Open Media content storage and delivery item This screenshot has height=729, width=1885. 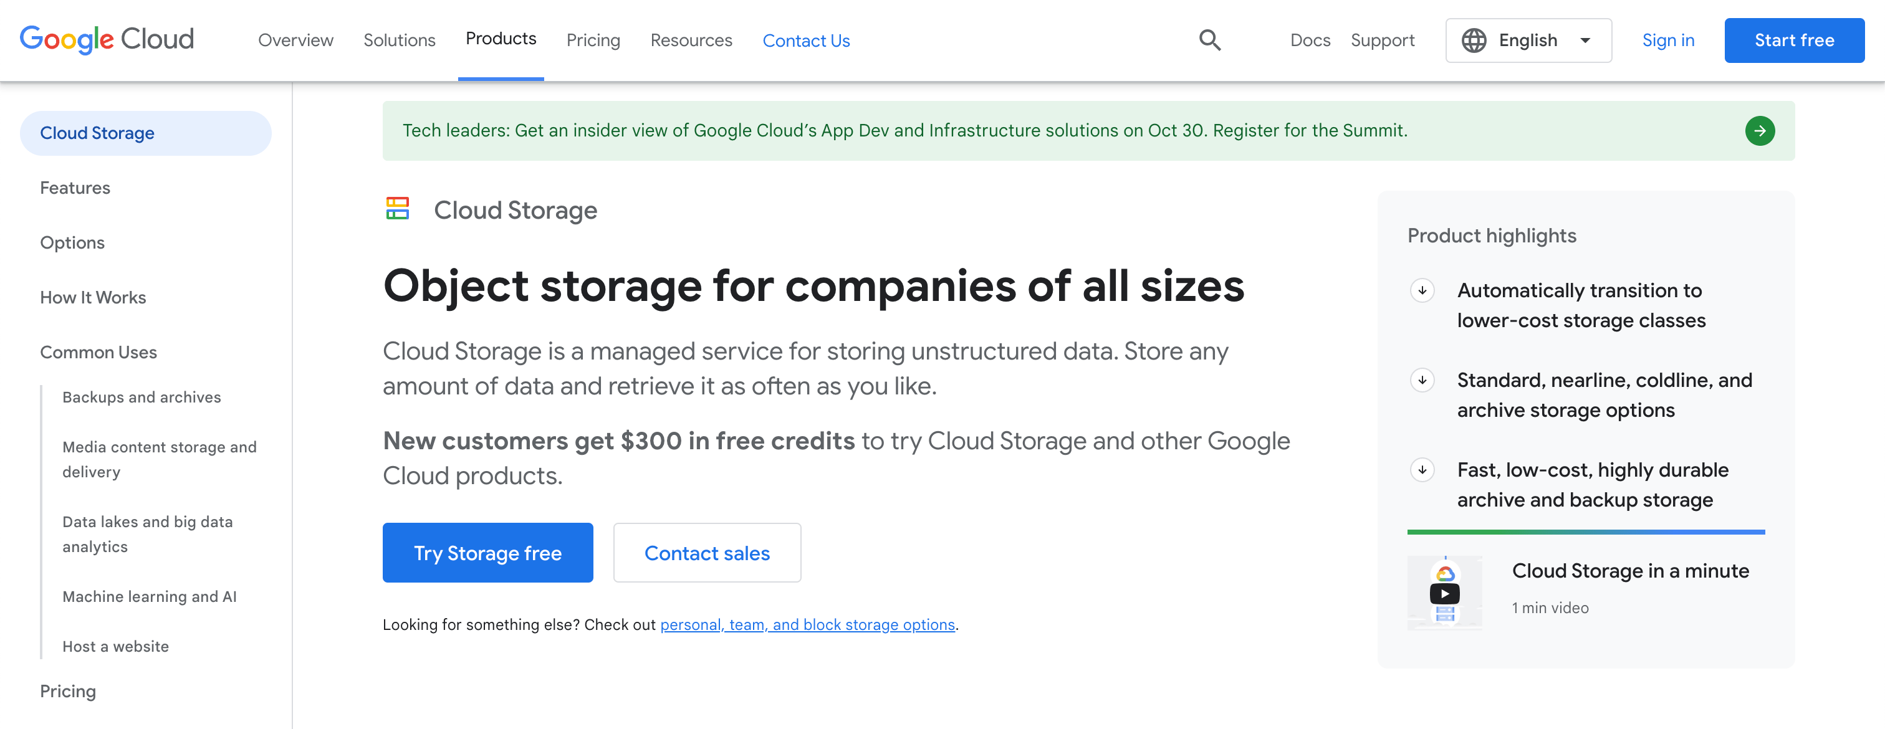[159, 459]
